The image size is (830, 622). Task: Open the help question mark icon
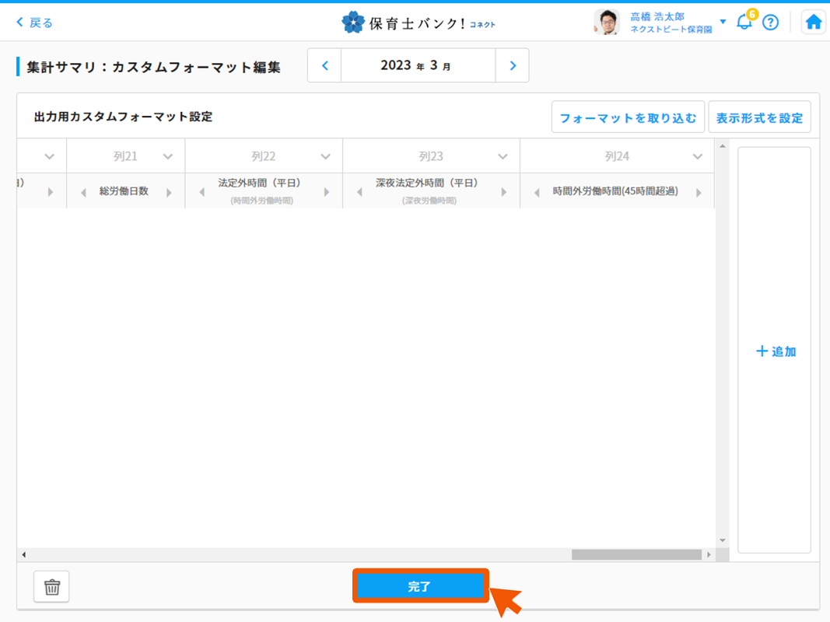click(770, 22)
